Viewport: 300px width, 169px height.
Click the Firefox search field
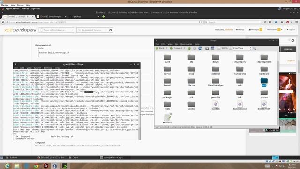(233, 22)
